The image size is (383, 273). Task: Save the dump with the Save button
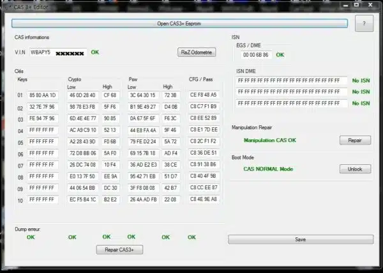point(299,239)
